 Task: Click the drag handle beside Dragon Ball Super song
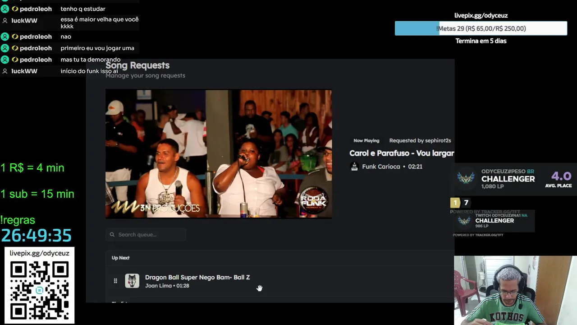pyautogui.click(x=115, y=281)
